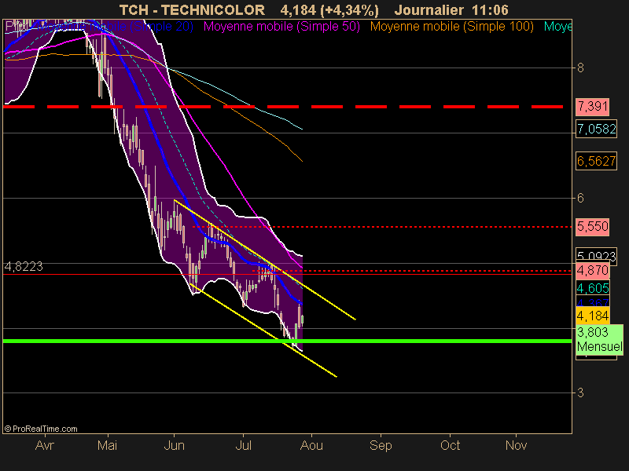
Task: Click the 4,184 current price label
Action: tap(593, 316)
